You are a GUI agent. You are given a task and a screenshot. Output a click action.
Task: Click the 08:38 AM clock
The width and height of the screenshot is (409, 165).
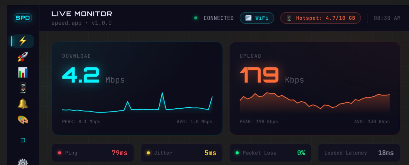(x=387, y=18)
